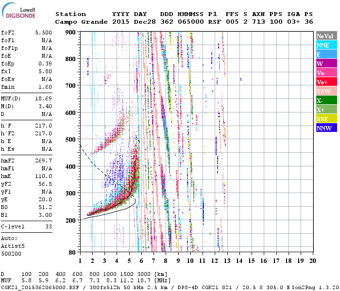Viewport: 340px width, 291px height.
Task: Click the 6 MHz frequency axis label
Action: [x=141, y=261]
